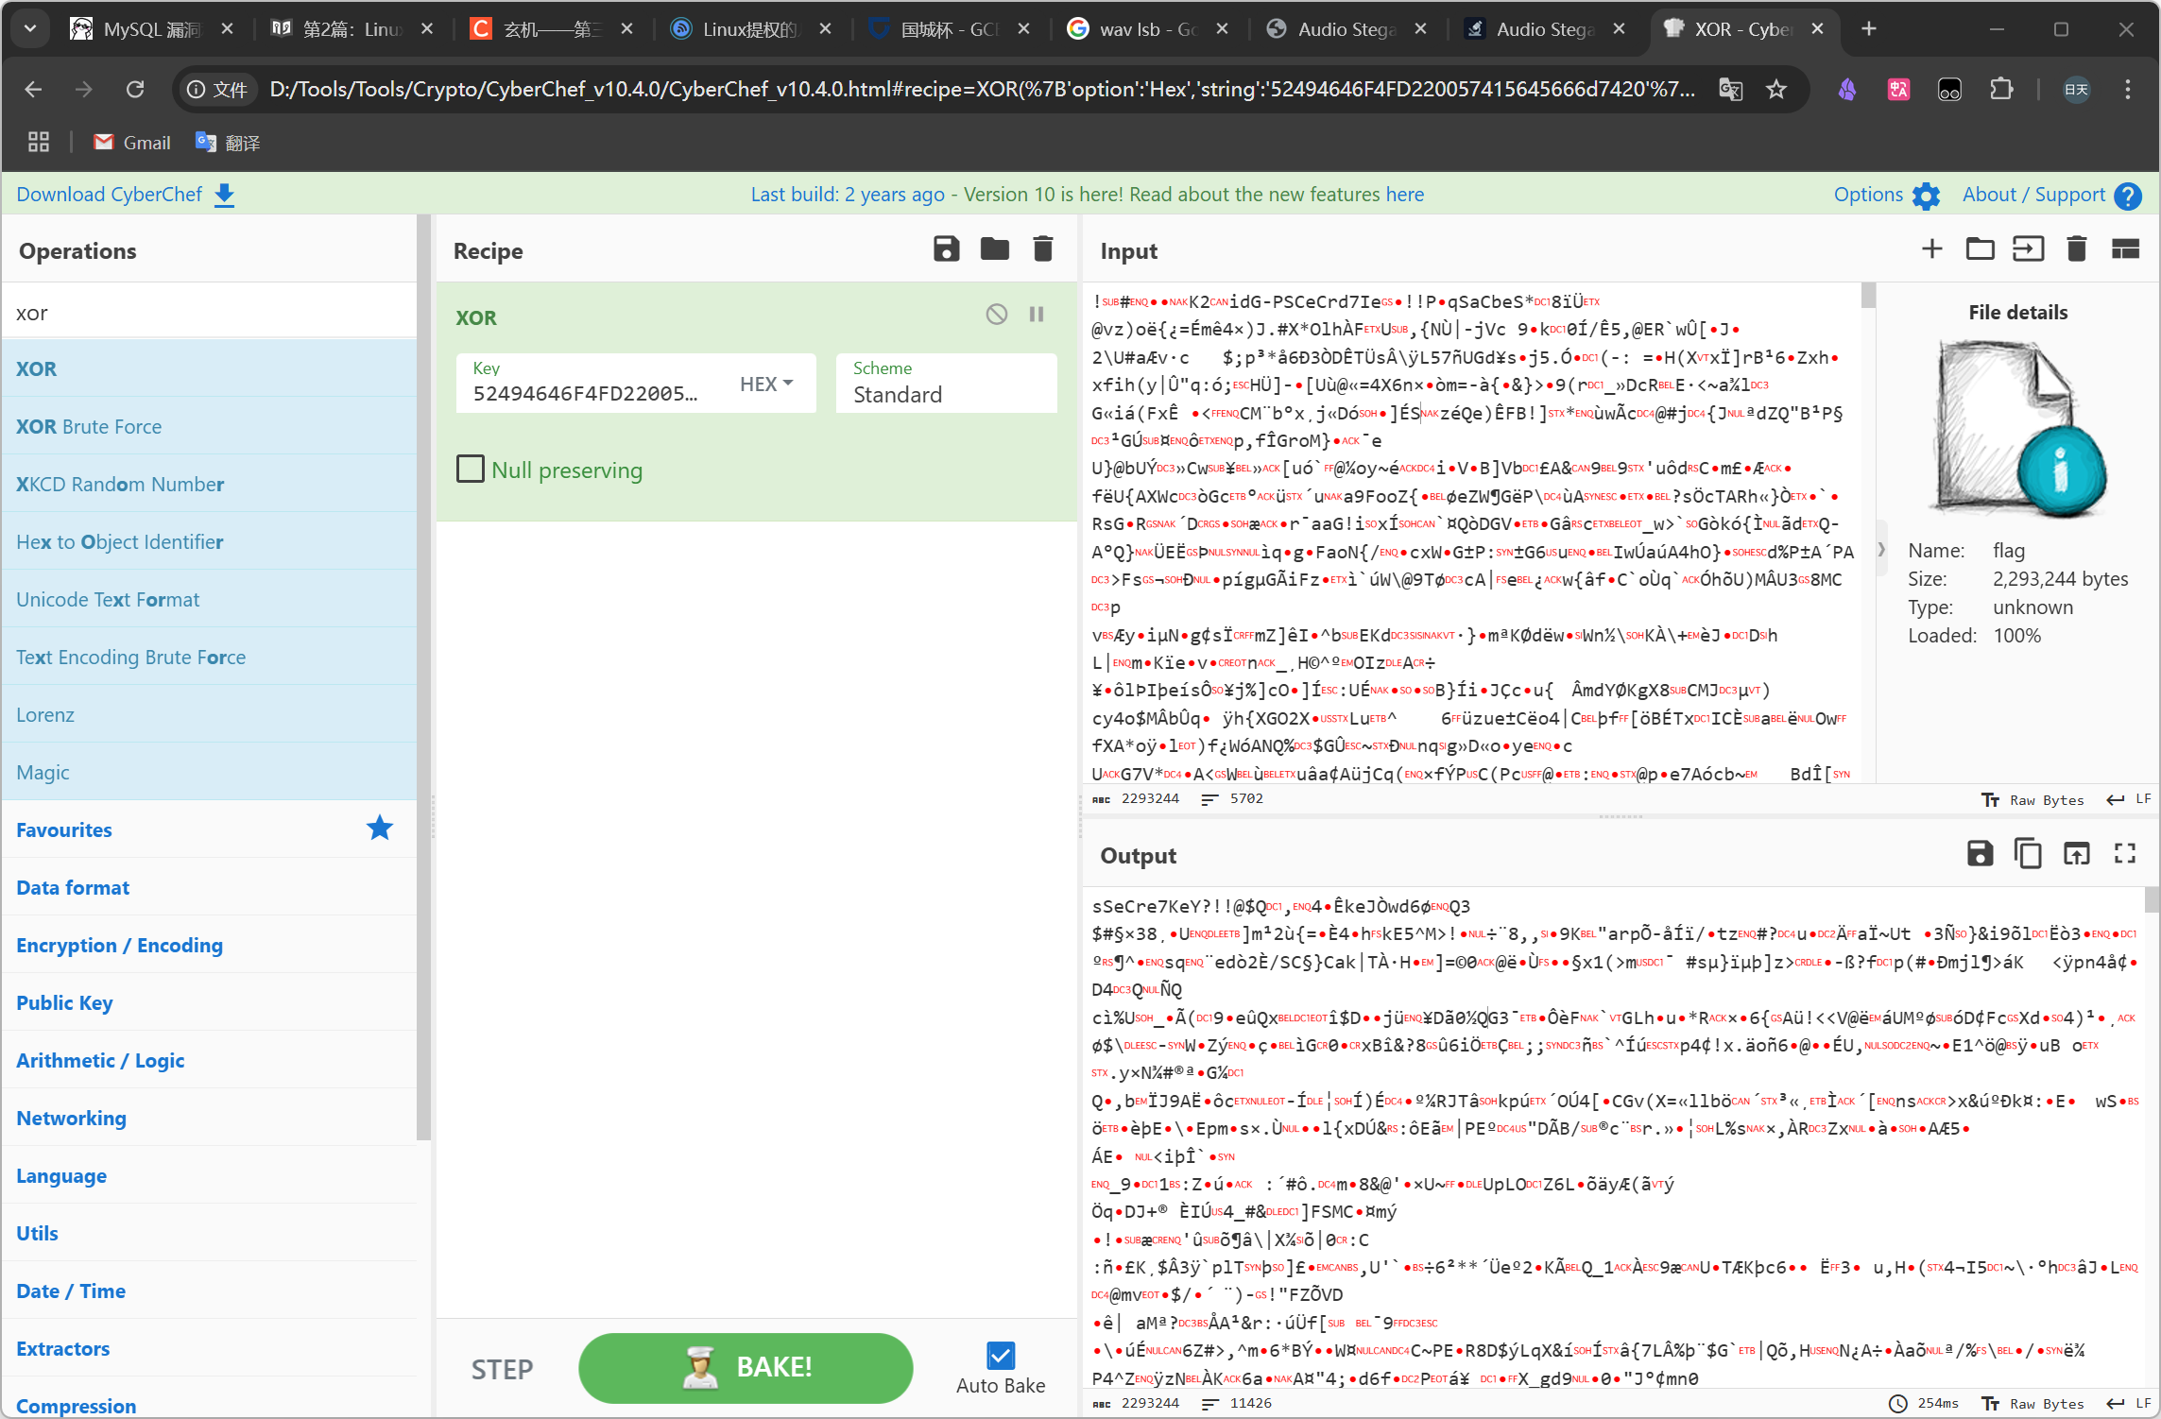The height and width of the screenshot is (1419, 2161).
Task: Open browser tab search dropdown
Action: coord(30,29)
